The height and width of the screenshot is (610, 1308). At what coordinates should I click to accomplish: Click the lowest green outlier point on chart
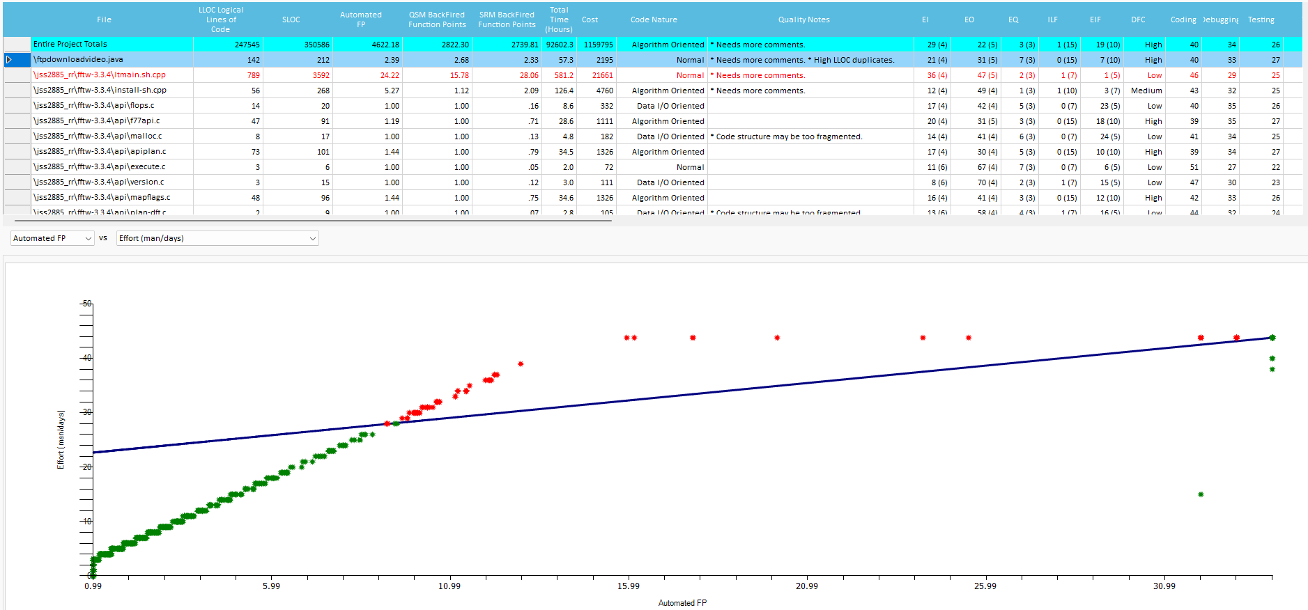pyautogui.click(x=1201, y=494)
